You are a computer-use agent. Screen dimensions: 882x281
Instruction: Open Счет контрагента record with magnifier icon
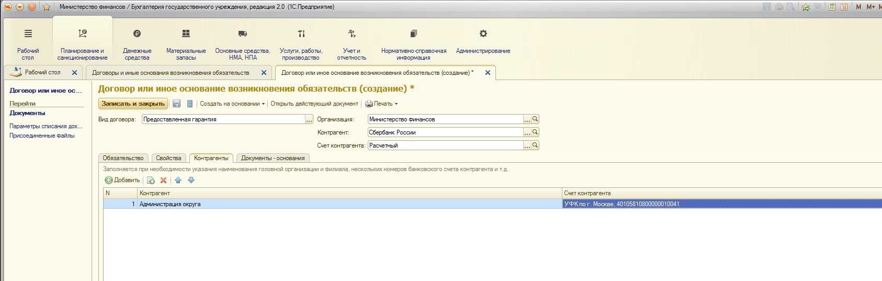point(535,145)
